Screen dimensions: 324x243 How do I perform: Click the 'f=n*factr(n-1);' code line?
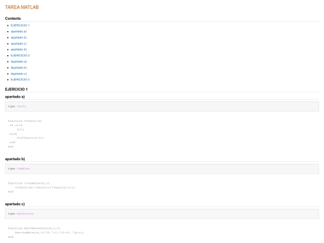[31, 138]
